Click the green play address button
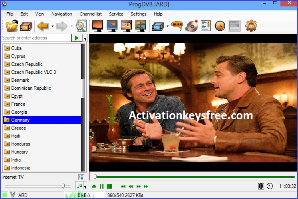This screenshot has height=199, width=298. 77,38
